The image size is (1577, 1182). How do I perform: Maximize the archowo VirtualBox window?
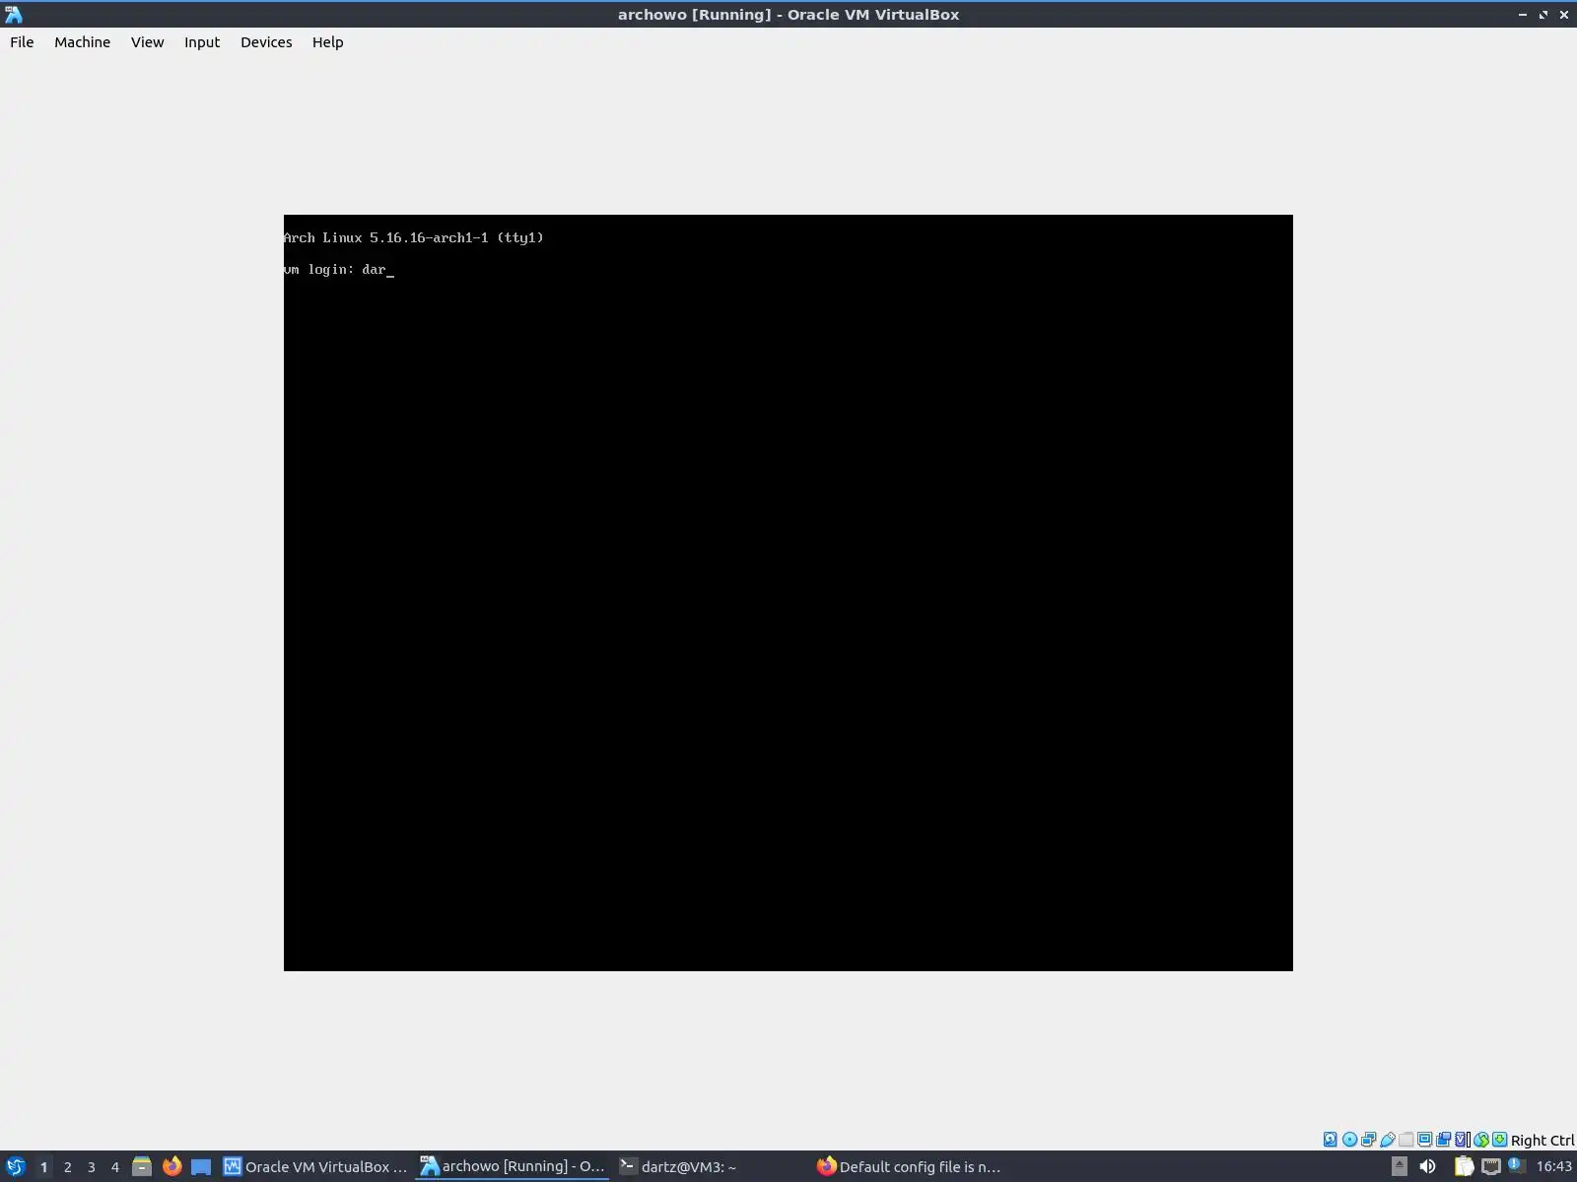point(1543,15)
